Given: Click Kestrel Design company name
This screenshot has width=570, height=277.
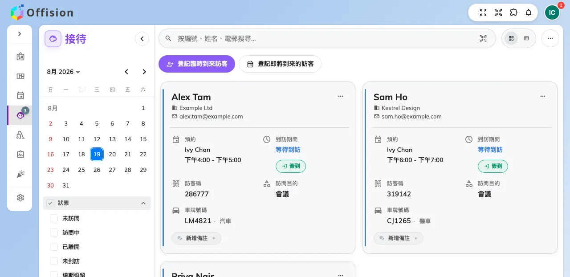Looking at the screenshot, I should click(x=401, y=108).
